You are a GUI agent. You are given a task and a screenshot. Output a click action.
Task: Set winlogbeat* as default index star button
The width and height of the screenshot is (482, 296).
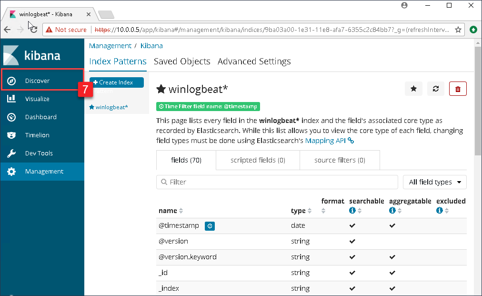413,89
